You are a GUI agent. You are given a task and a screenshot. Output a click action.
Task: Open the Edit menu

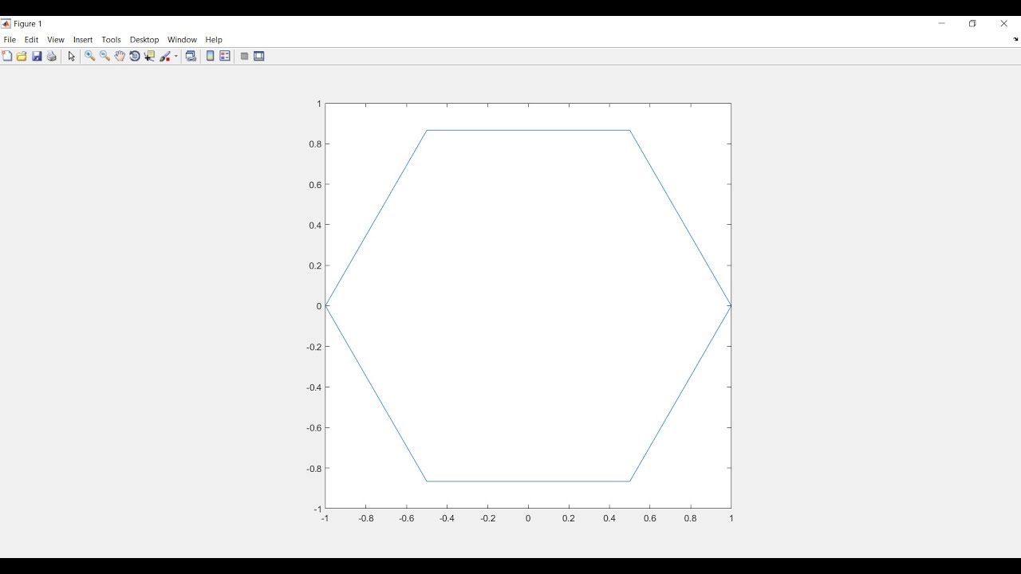(x=31, y=40)
